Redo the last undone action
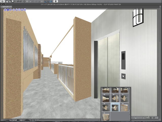 (21, 1)
